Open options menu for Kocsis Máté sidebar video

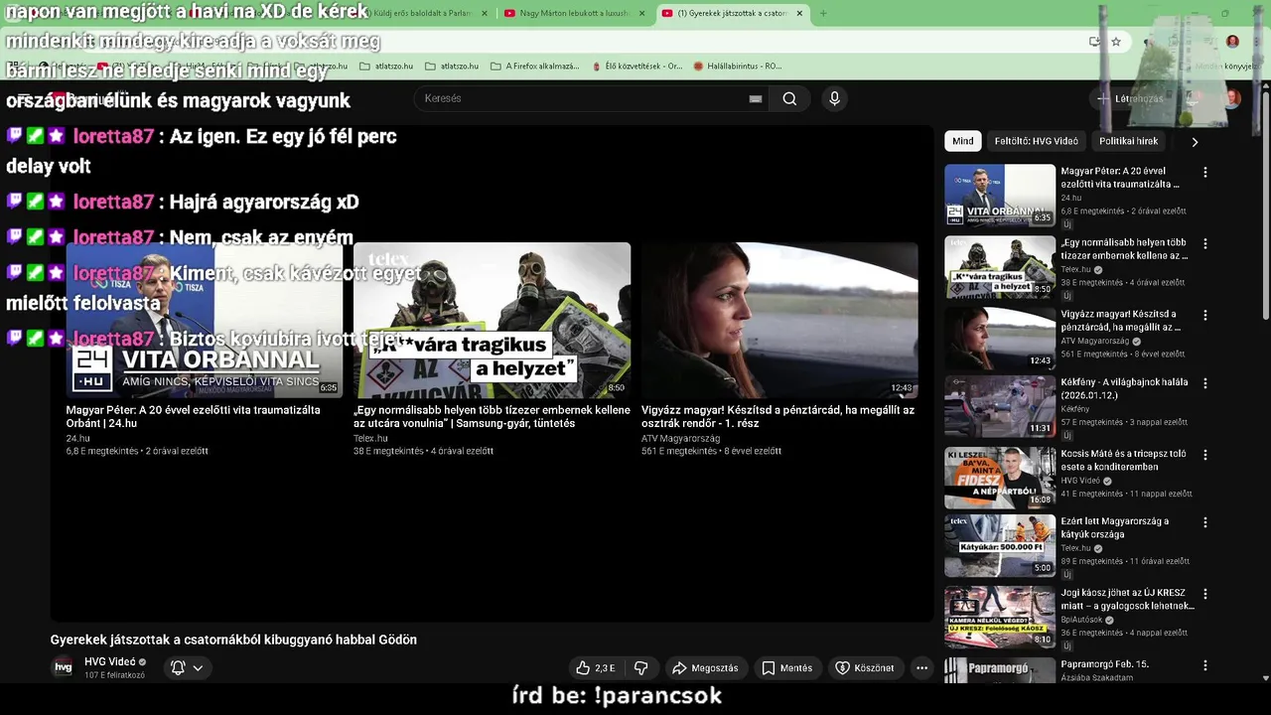[1205, 454]
